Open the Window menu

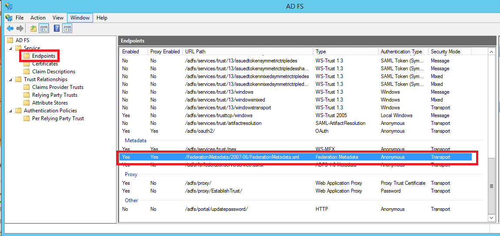[80, 18]
